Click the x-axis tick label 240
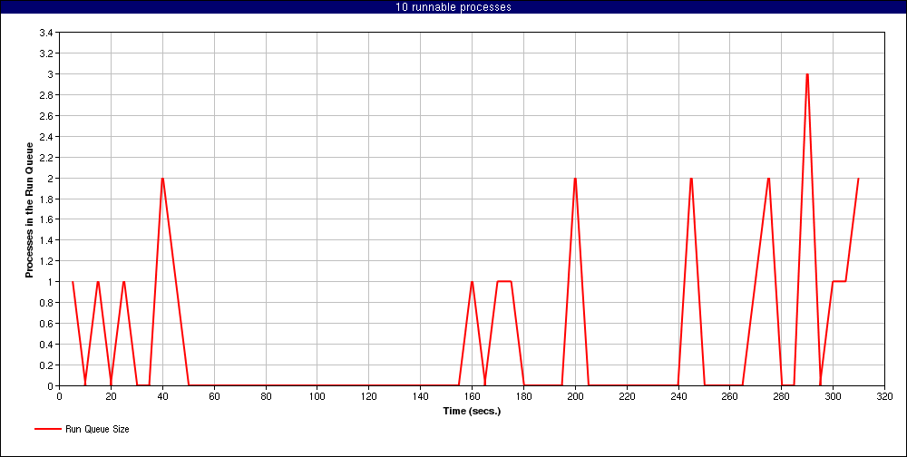 (x=678, y=396)
